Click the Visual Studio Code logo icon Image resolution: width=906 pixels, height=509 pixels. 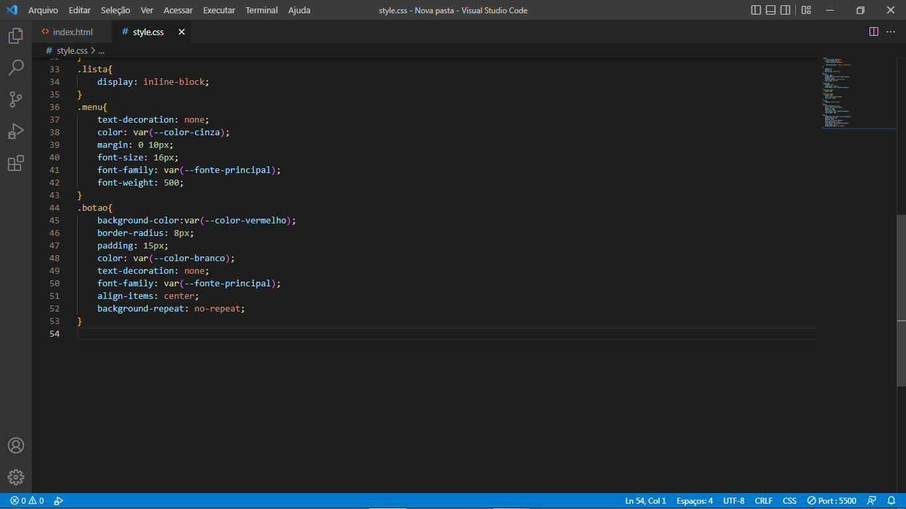11,10
